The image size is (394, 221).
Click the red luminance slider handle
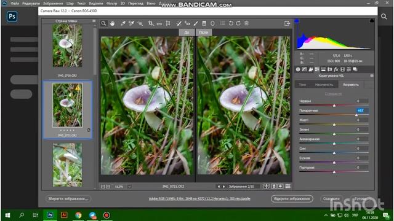[x=334, y=106]
